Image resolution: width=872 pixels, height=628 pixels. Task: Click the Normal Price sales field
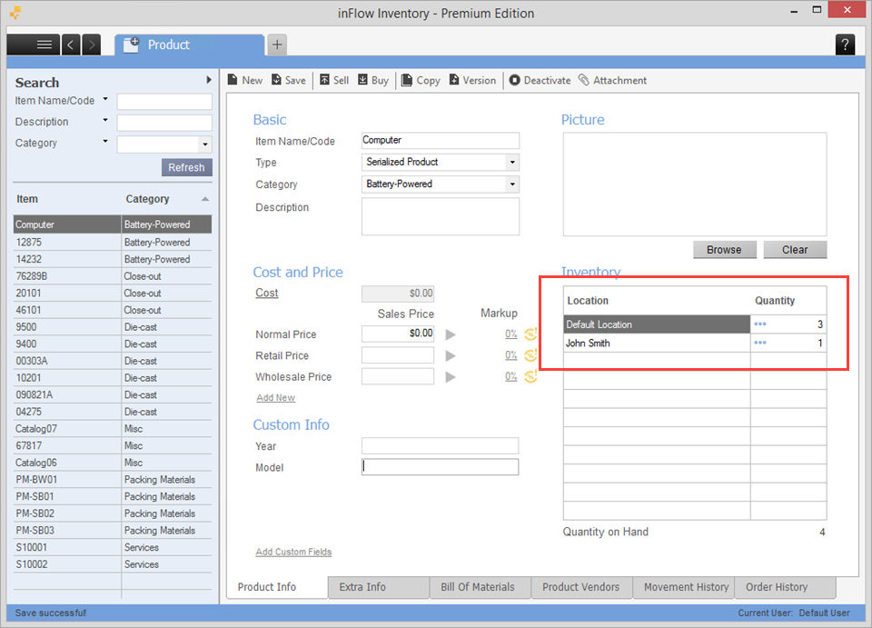398,334
